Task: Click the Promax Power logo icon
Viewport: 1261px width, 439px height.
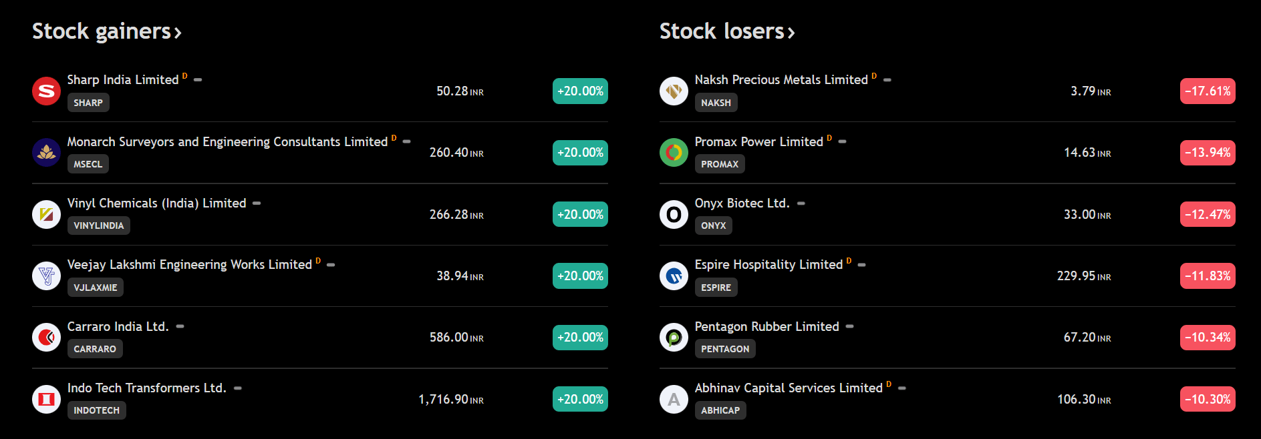Action: click(x=674, y=153)
